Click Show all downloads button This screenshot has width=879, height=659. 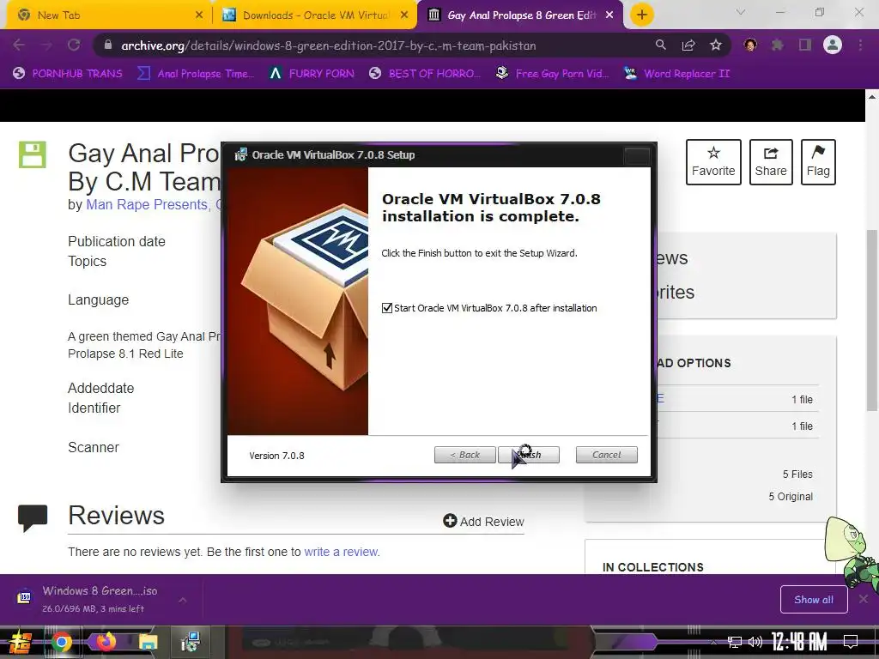[x=814, y=600]
